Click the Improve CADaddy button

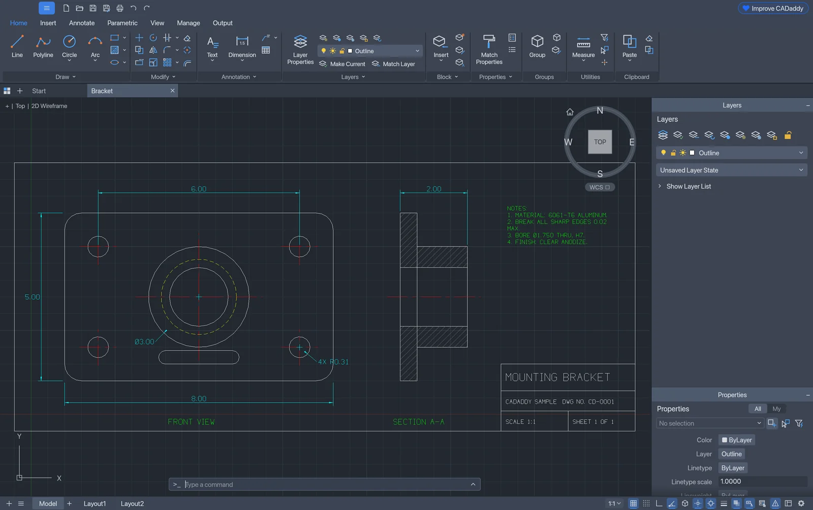[773, 8]
